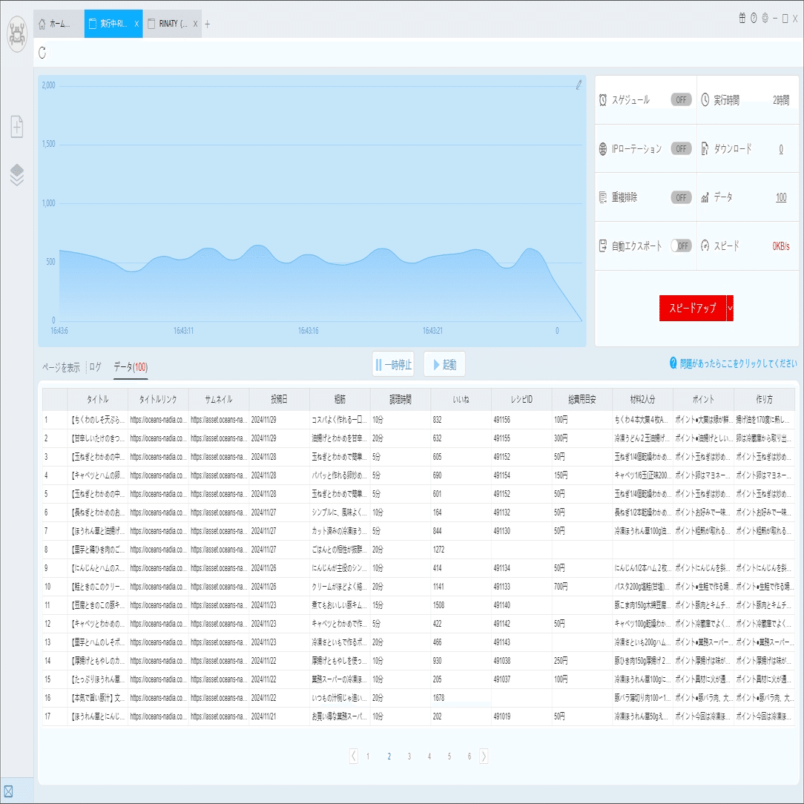Click the 調理時間 column header
The image size is (804, 804).
401,400
